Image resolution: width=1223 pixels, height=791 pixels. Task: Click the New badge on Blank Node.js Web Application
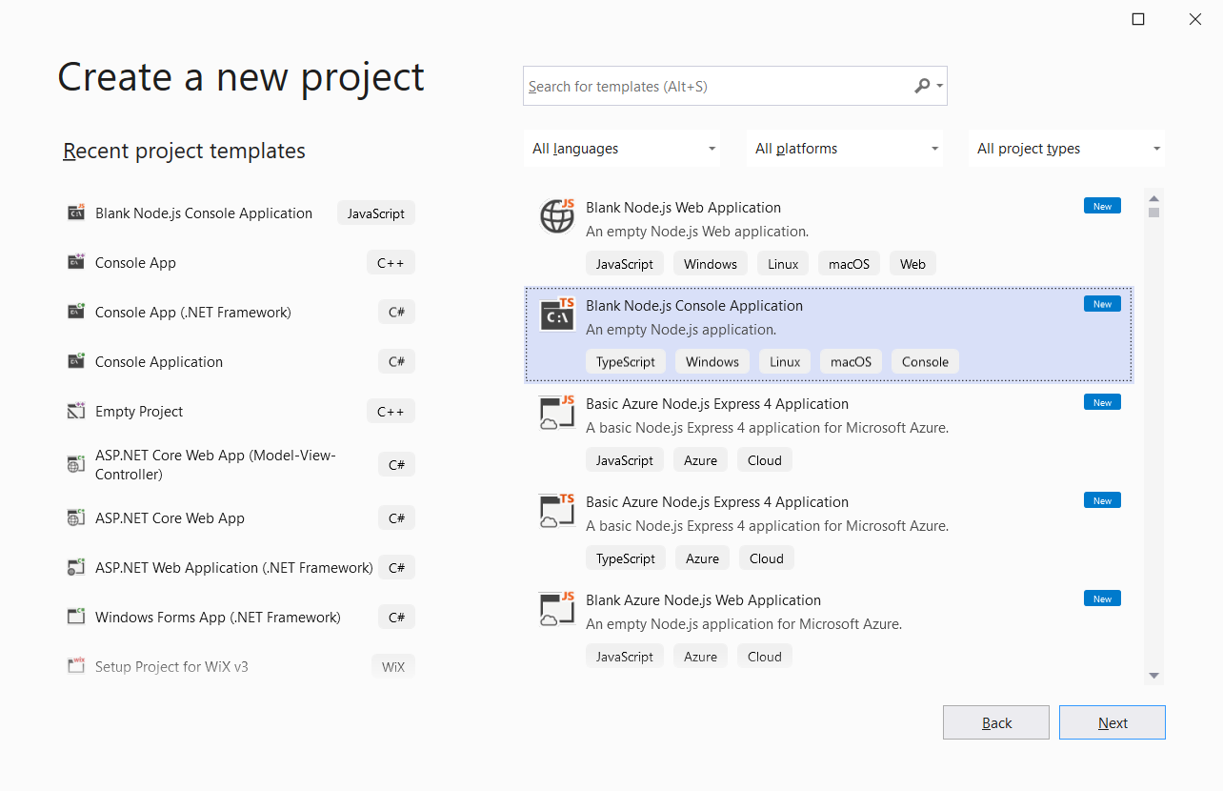coord(1102,206)
